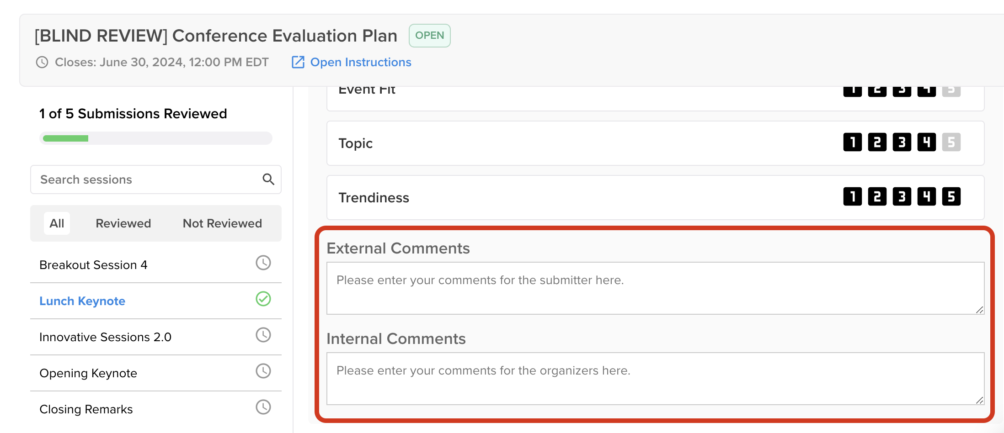The width and height of the screenshot is (1004, 433).
Task: Switch to the Not Reviewed filter tab
Action: 222,223
